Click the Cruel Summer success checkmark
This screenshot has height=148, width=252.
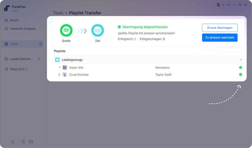pyautogui.click(x=241, y=75)
